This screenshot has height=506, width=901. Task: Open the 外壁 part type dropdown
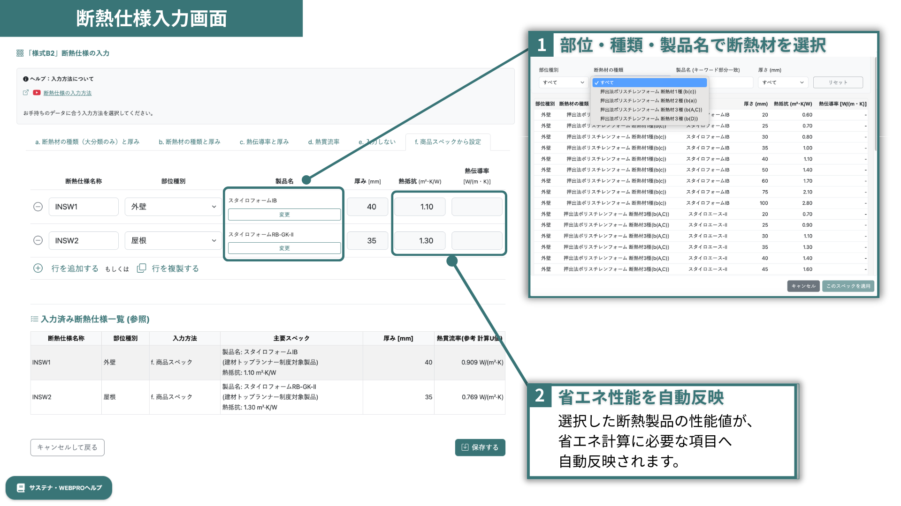pos(173,207)
